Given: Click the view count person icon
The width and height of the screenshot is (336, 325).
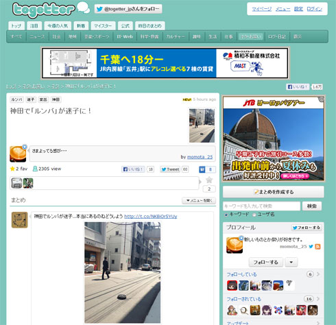Looking at the screenshot, I should tap(35, 169).
